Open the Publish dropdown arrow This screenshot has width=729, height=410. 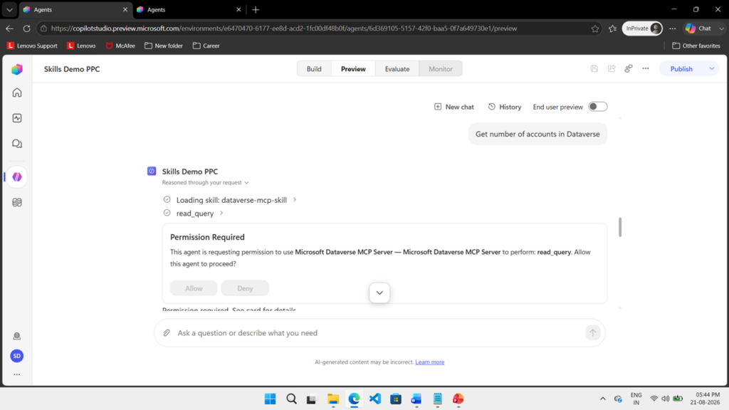click(x=712, y=69)
